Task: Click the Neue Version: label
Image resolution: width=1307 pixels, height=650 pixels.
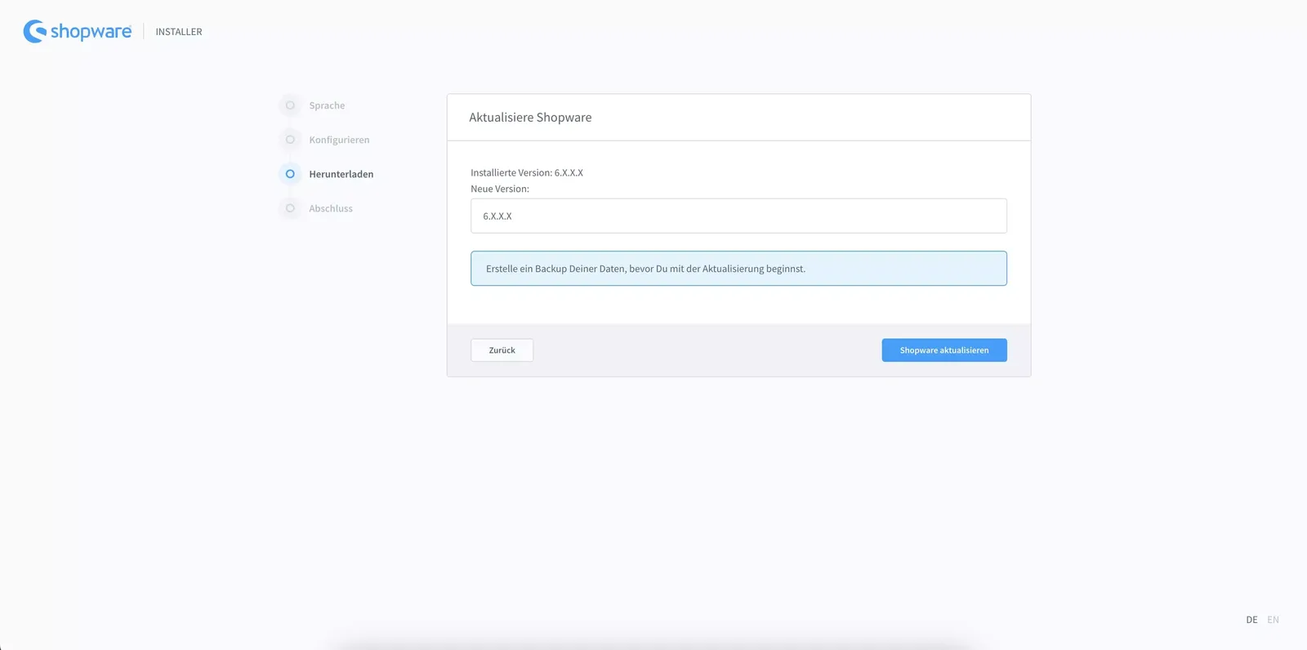Action: click(500, 189)
